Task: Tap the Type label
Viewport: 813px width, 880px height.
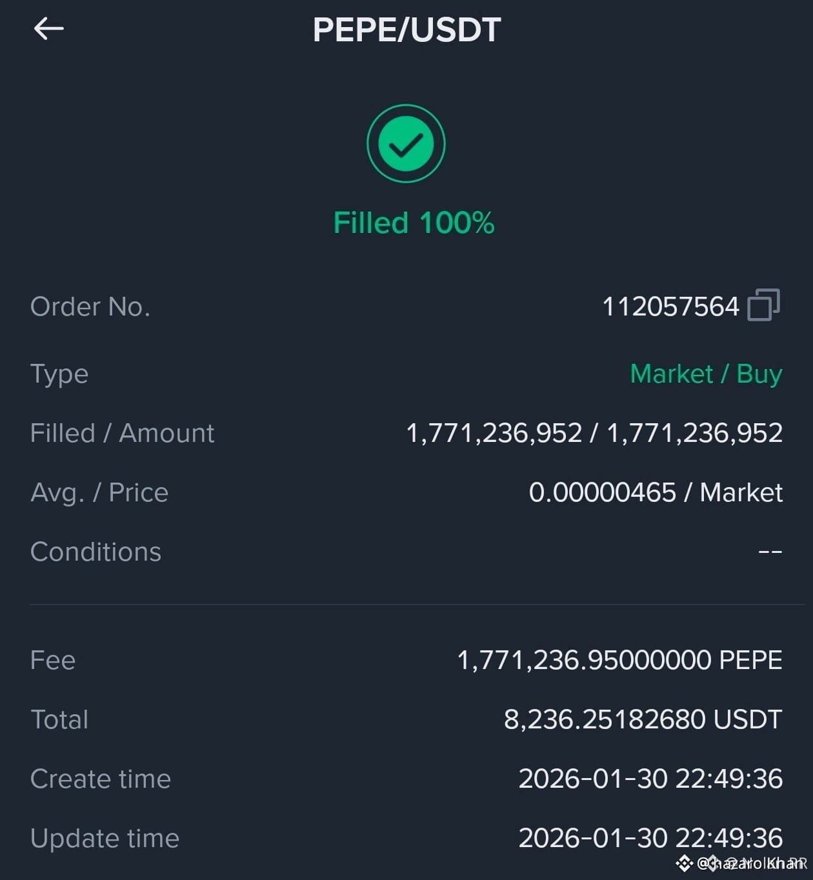Action: (x=59, y=375)
